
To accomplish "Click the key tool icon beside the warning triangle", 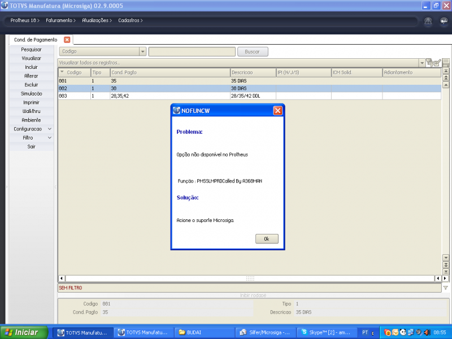I will pos(444,21).
